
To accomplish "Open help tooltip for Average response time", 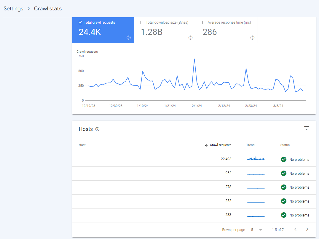I will tap(252, 38).
